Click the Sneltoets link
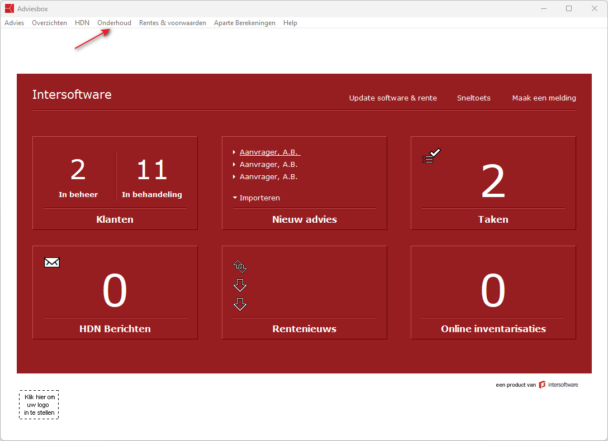608x441 pixels. (x=473, y=98)
